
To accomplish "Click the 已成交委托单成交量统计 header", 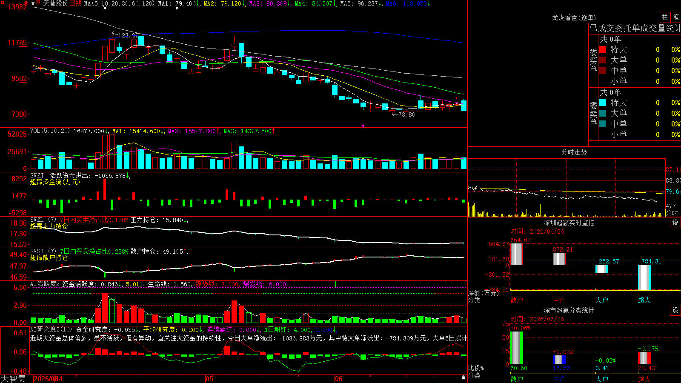I will coord(635,28).
